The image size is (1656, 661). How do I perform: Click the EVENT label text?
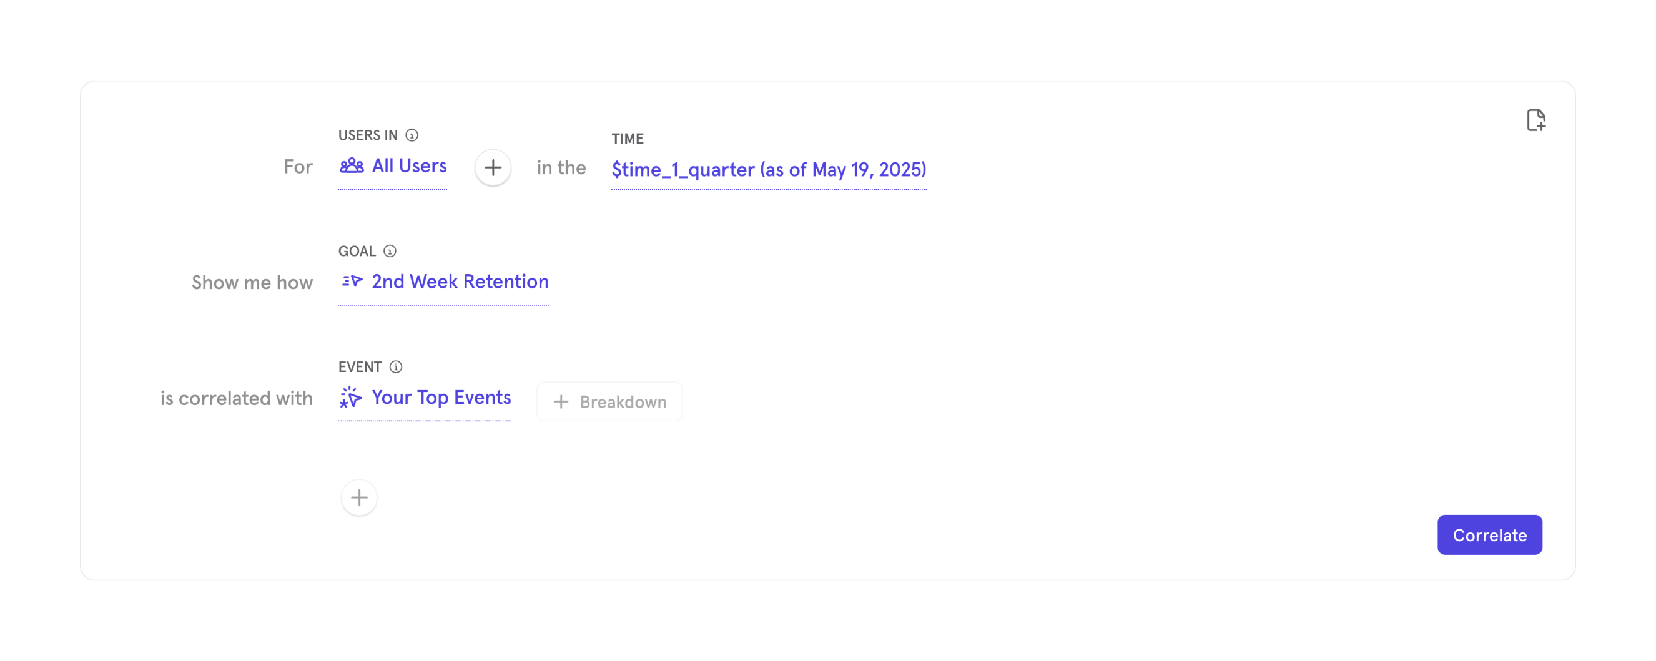click(x=359, y=367)
